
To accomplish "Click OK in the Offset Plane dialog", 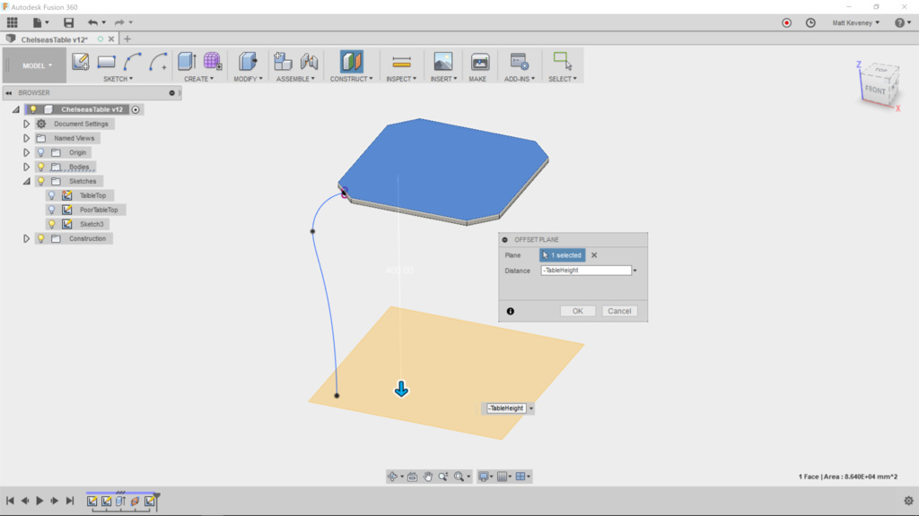I will (x=577, y=310).
